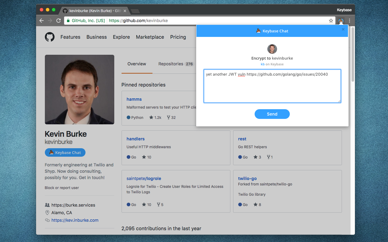Click the secure lock GitHub, Inc. indicator
Screen dimensions: 388x242
86,21
